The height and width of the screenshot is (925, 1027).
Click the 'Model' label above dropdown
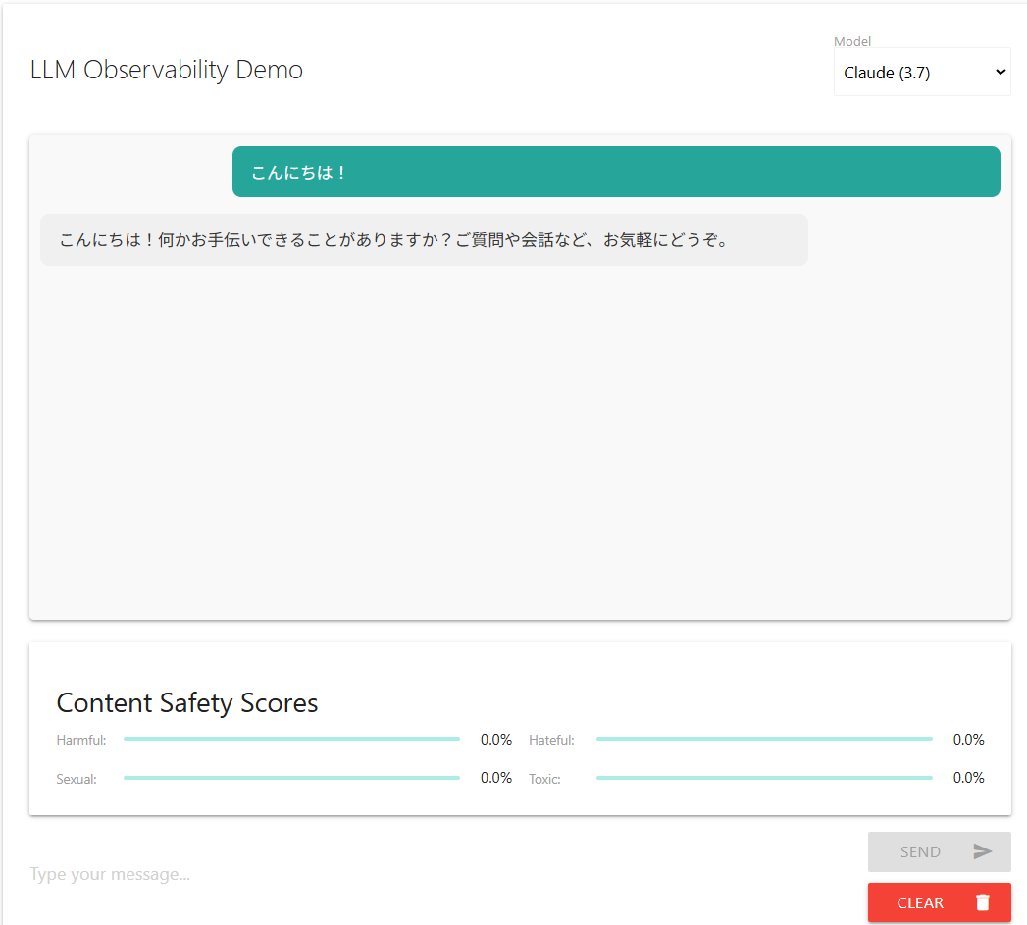pyautogui.click(x=852, y=41)
